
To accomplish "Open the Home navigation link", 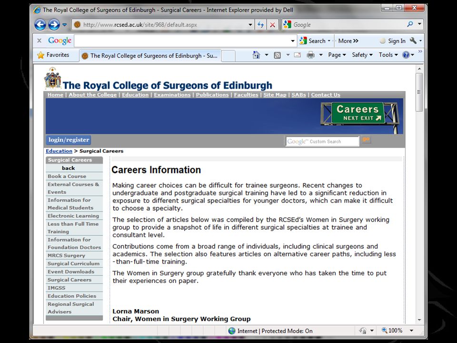I will tap(55, 95).
